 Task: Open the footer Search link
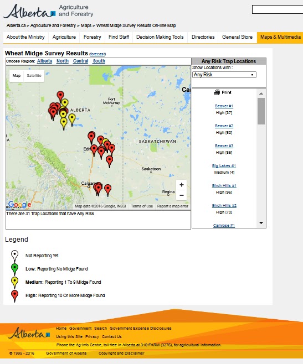click(100, 328)
